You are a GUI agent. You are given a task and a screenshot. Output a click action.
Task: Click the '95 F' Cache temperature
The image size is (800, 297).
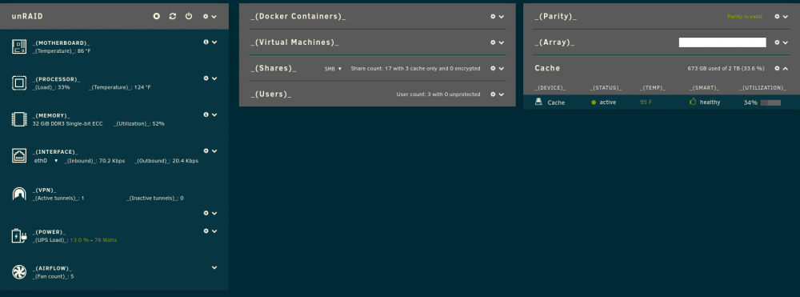coord(646,102)
